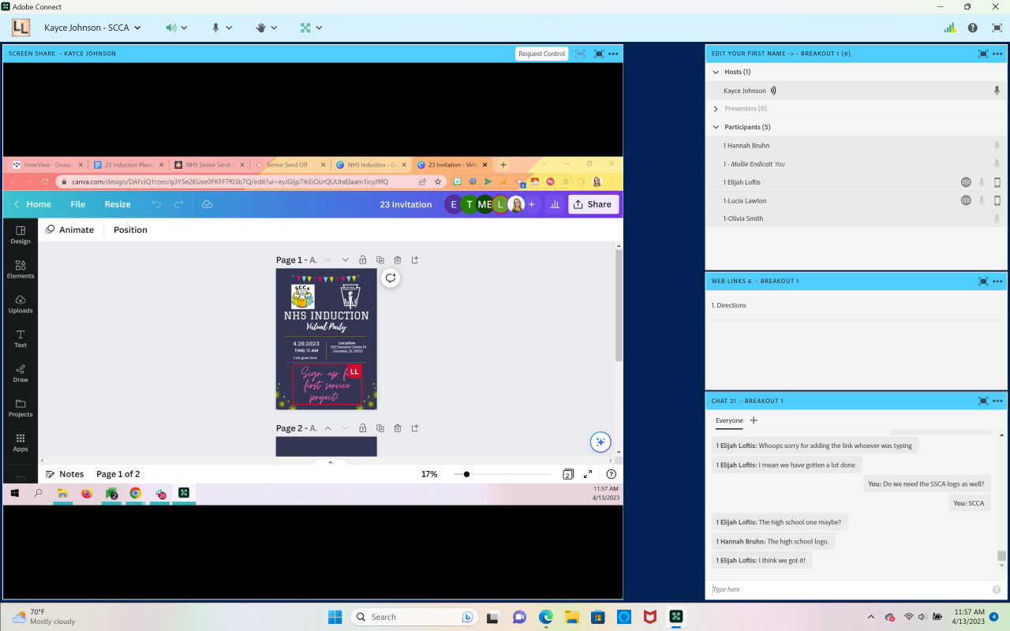
Task: Open the Screen Share pod options menu
Action: click(x=614, y=54)
